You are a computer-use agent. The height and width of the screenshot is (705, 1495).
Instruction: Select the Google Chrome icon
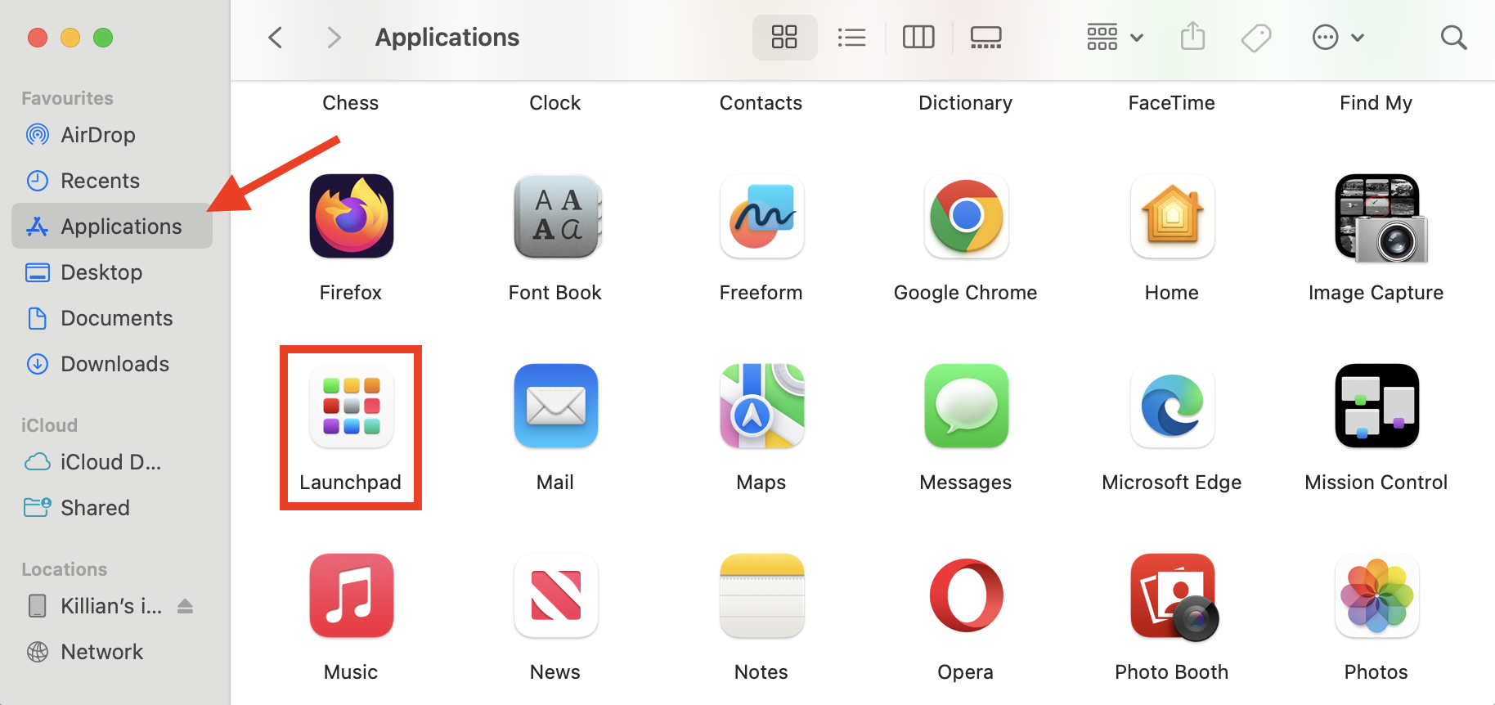pos(966,216)
